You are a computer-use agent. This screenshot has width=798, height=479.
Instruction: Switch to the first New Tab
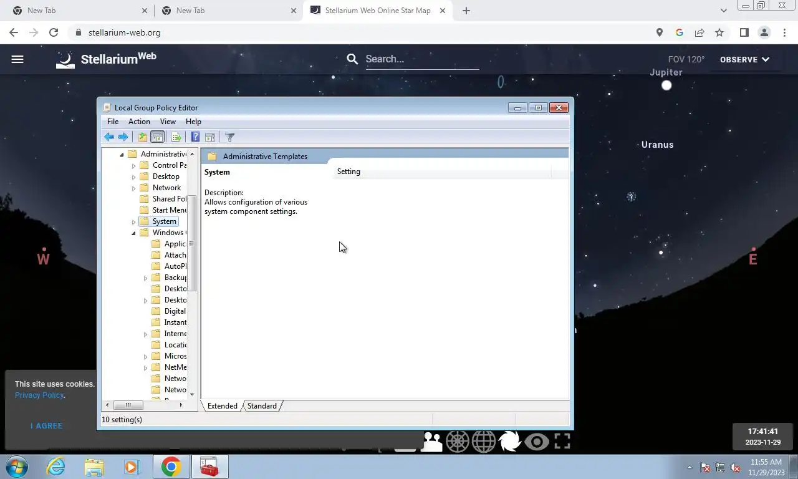tap(79, 11)
